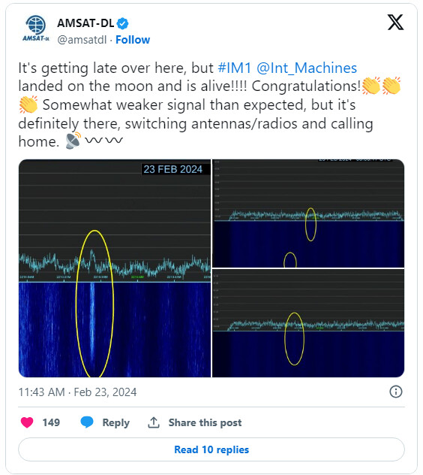This screenshot has width=423, height=475.
Task: Open the post info circle icon
Action: point(395,392)
